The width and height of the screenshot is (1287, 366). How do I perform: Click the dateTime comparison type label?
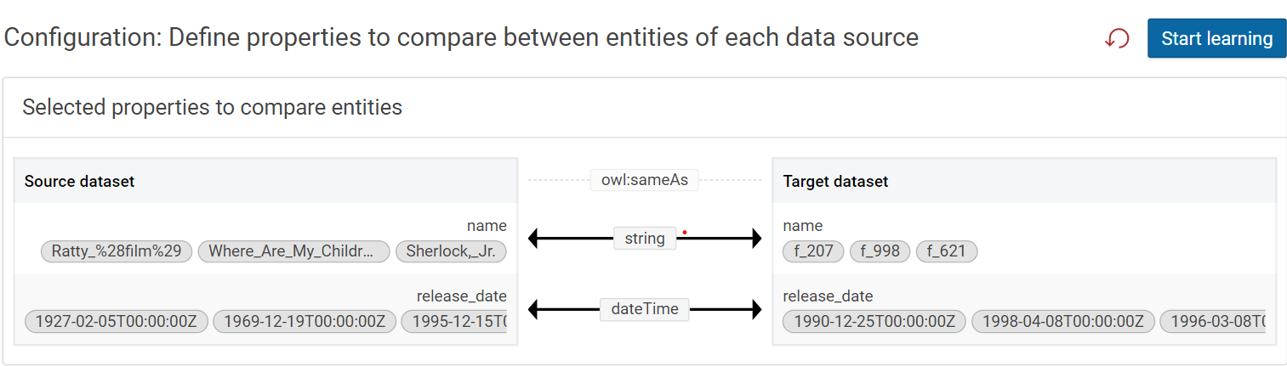click(x=644, y=309)
